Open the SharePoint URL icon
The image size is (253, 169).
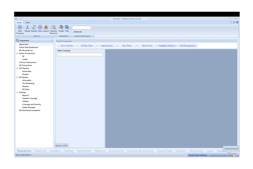pyautogui.click(x=67, y=27)
